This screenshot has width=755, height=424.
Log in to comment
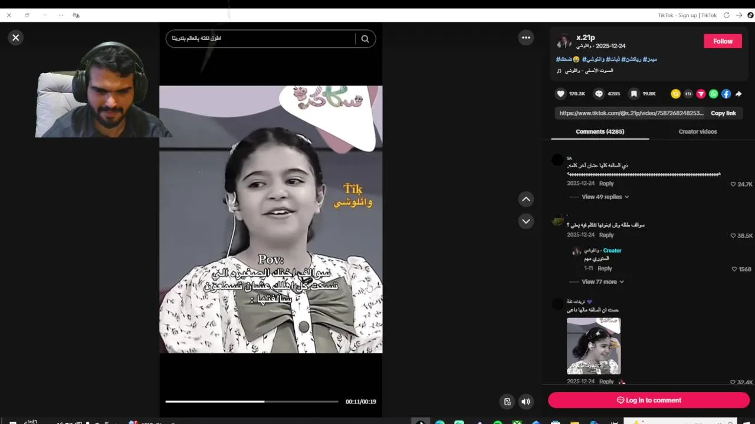[x=649, y=400]
